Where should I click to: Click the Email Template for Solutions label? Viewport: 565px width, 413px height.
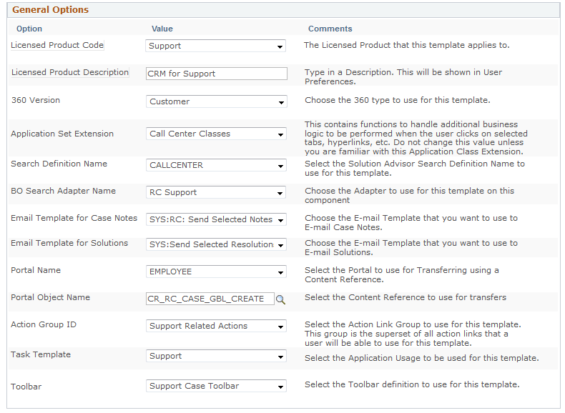(x=69, y=243)
